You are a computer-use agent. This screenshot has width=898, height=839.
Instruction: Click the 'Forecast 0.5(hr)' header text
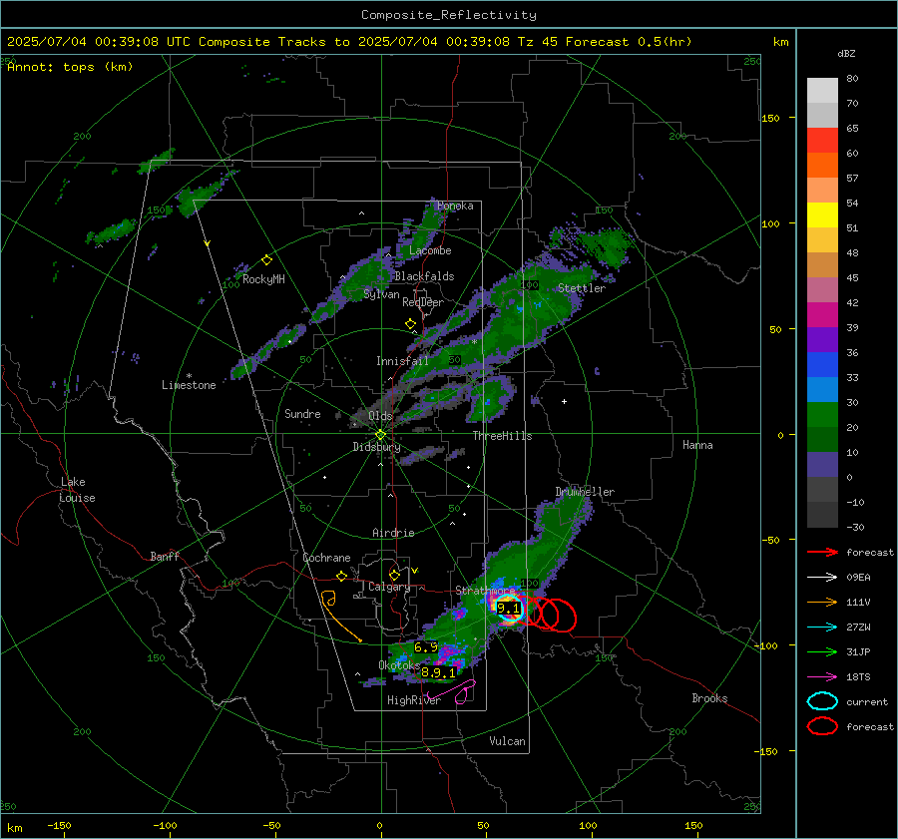(x=629, y=42)
